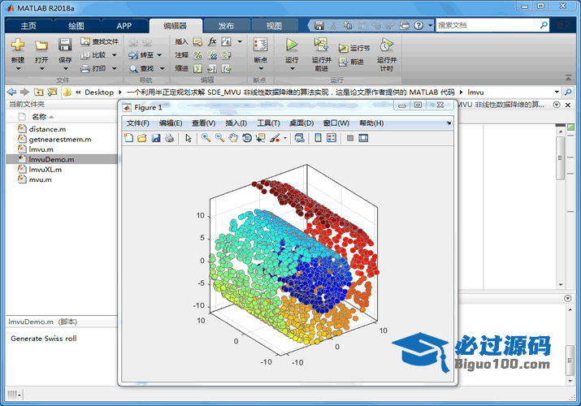Open the Find (查找) dropdown arrow
Screen dimensions: 581x406
(x=162, y=68)
